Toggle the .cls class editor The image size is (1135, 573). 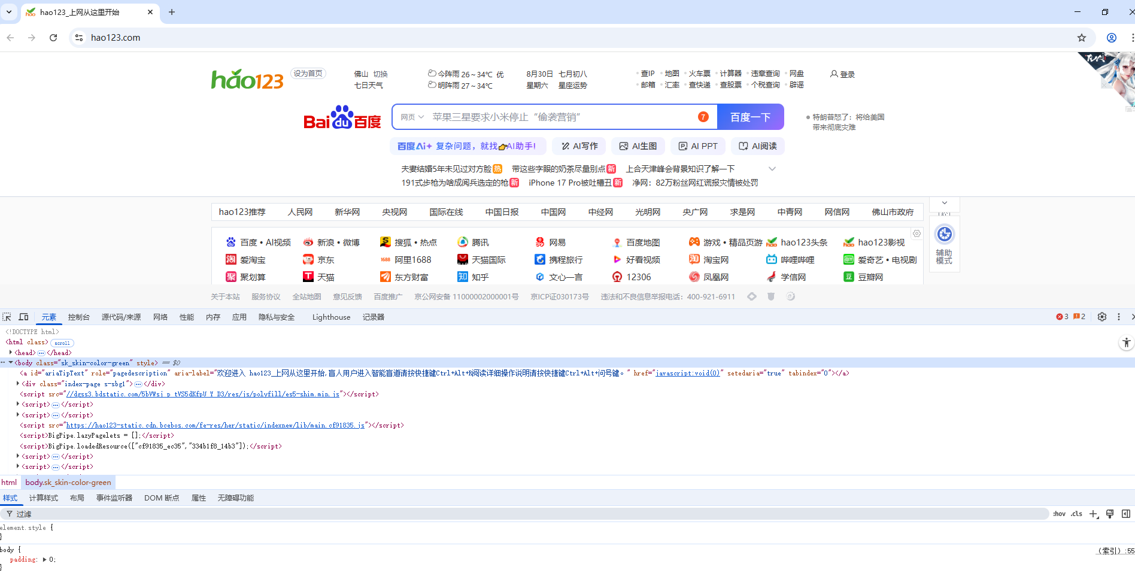click(x=1076, y=514)
